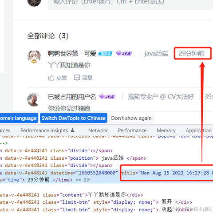Open avatar of 已被占用的用户名
The width and height of the screenshot is (213, 213).
point(34,99)
